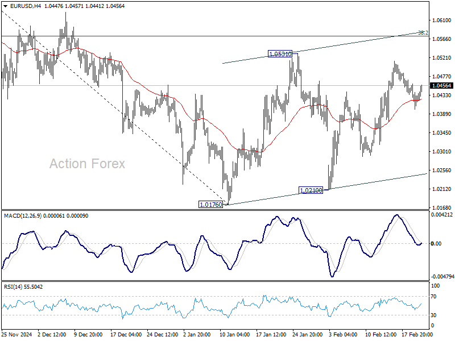Click the 24 Jan 20:00 date label
Viewport: 455px width, 341px height.
point(307,334)
